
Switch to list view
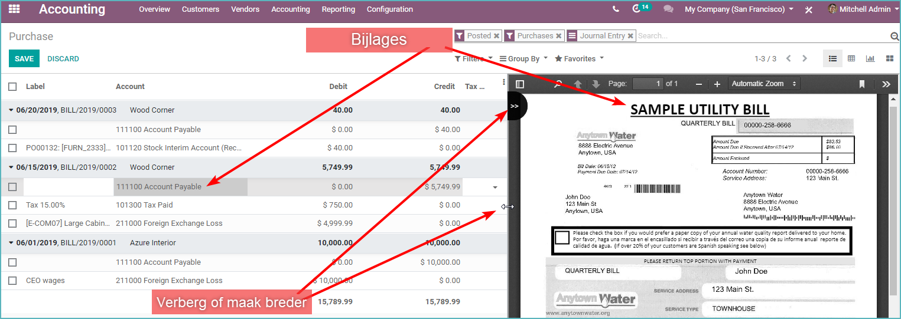point(832,58)
